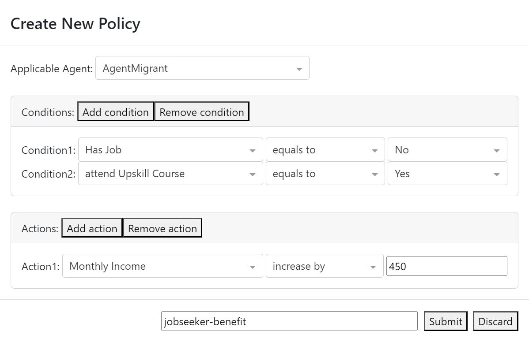This screenshot has width=529, height=342.
Task: Open the Monthly Income attribute dropdown
Action: click(162, 266)
